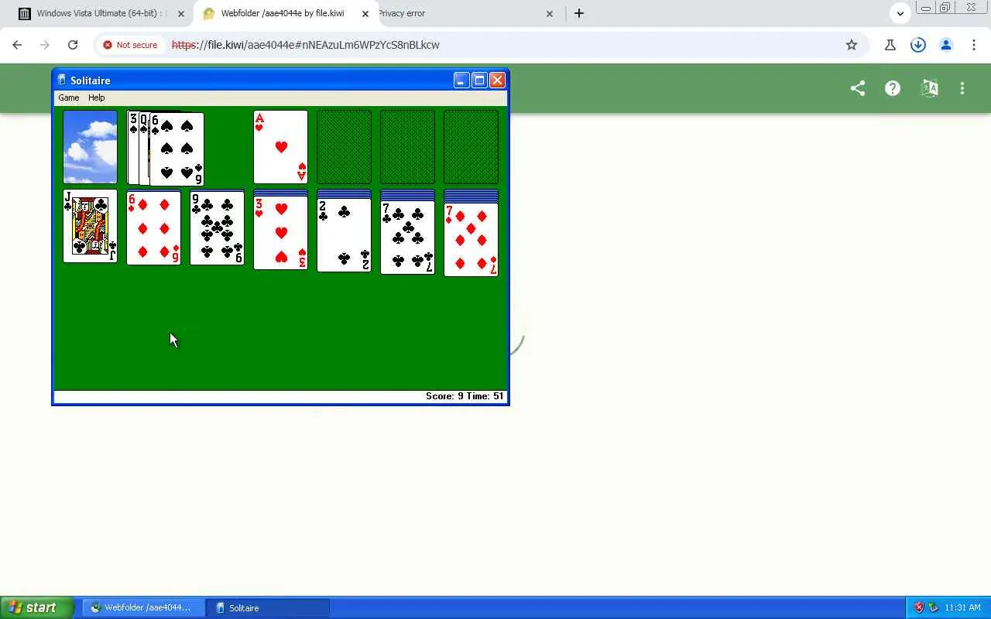Open the Help menu in Solitaire

[96, 97]
